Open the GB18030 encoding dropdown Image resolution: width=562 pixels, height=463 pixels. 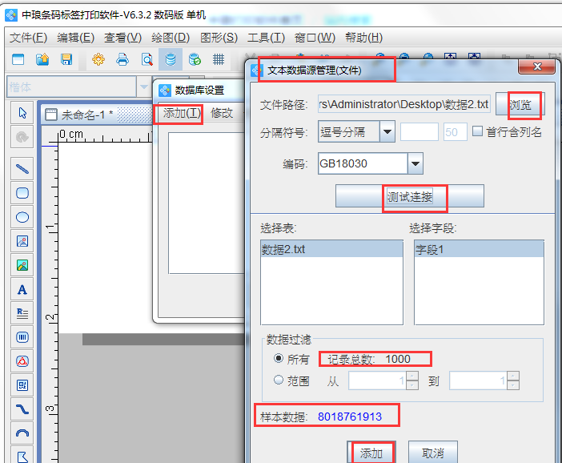[415, 164]
